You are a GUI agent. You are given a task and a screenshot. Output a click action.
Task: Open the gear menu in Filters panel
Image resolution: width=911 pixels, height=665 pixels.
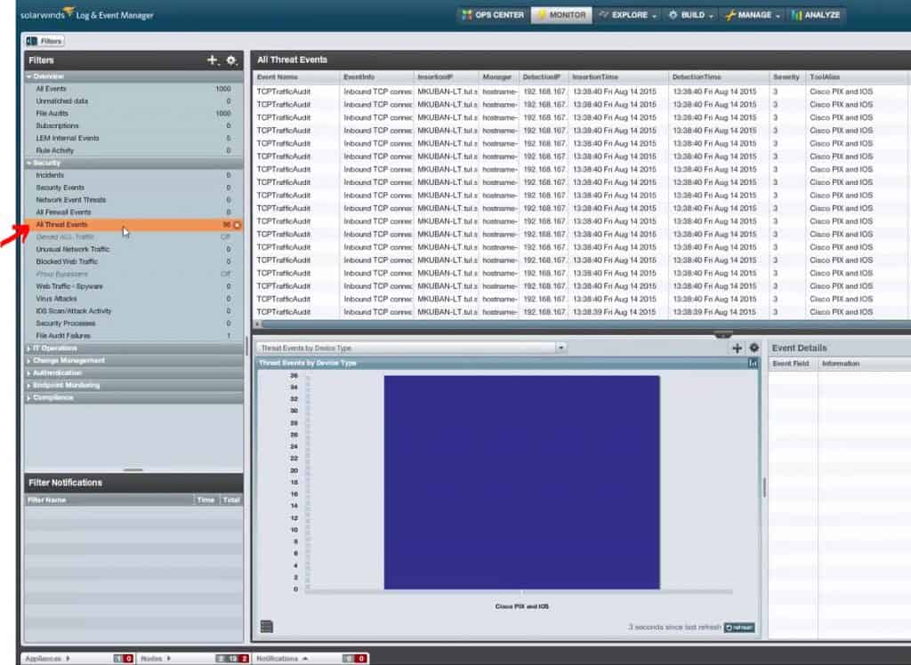tap(231, 60)
